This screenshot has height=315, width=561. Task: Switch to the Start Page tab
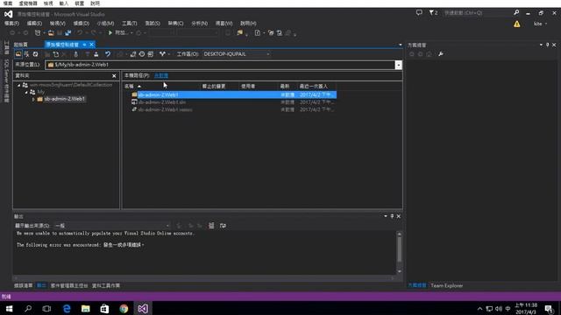21,45
